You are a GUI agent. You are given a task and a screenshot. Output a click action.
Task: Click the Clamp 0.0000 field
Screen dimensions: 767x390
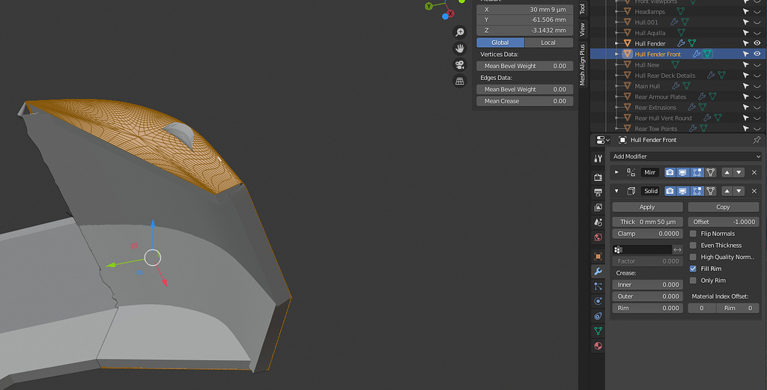click(x=647, y=234)
